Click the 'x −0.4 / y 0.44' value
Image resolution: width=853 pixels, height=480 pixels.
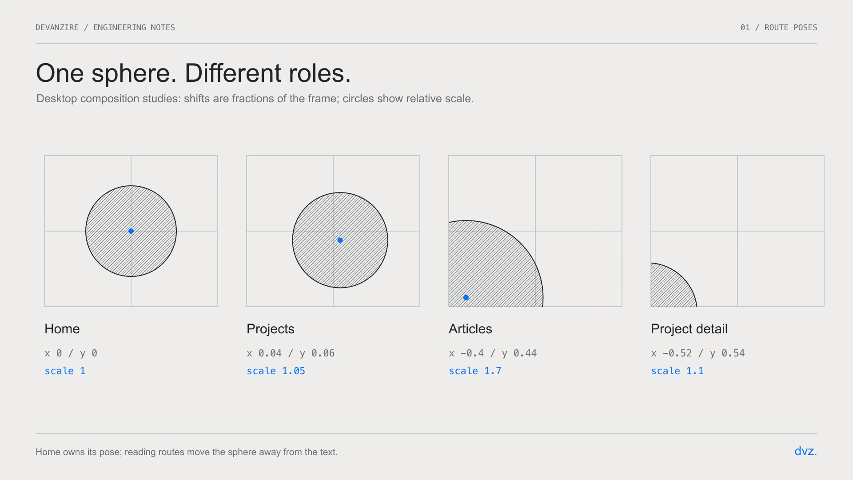pyautogui.click(x=493, y=353)
